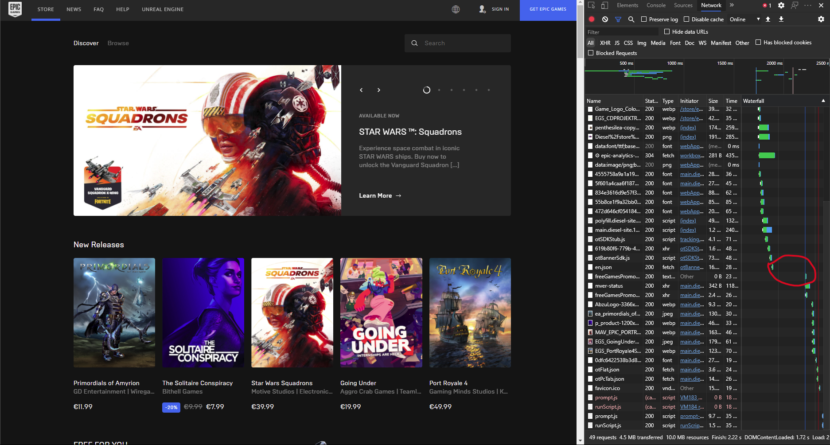Click the network timeline overview graph
This screenshot has height=445, width=830.
pos(707,77)
